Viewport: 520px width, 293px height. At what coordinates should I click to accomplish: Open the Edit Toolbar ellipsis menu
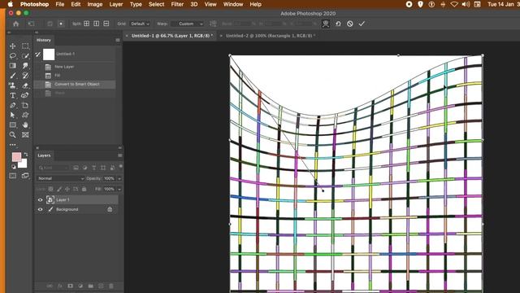point(13,145)
